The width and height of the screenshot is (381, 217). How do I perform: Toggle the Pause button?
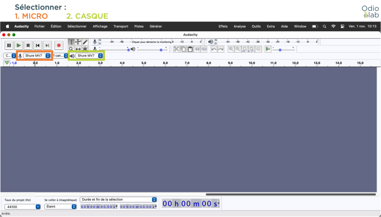[9, 45]
